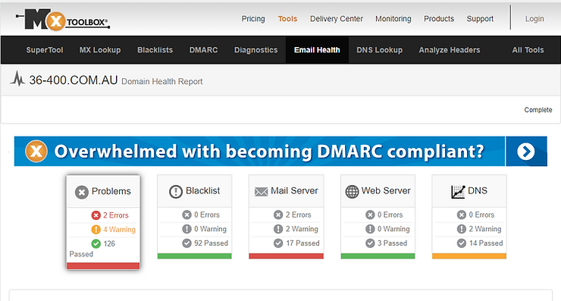Select the DNS card title
The width and height of the screenshot is (561, 301).
pyautogui.click(x=478, y=191)
